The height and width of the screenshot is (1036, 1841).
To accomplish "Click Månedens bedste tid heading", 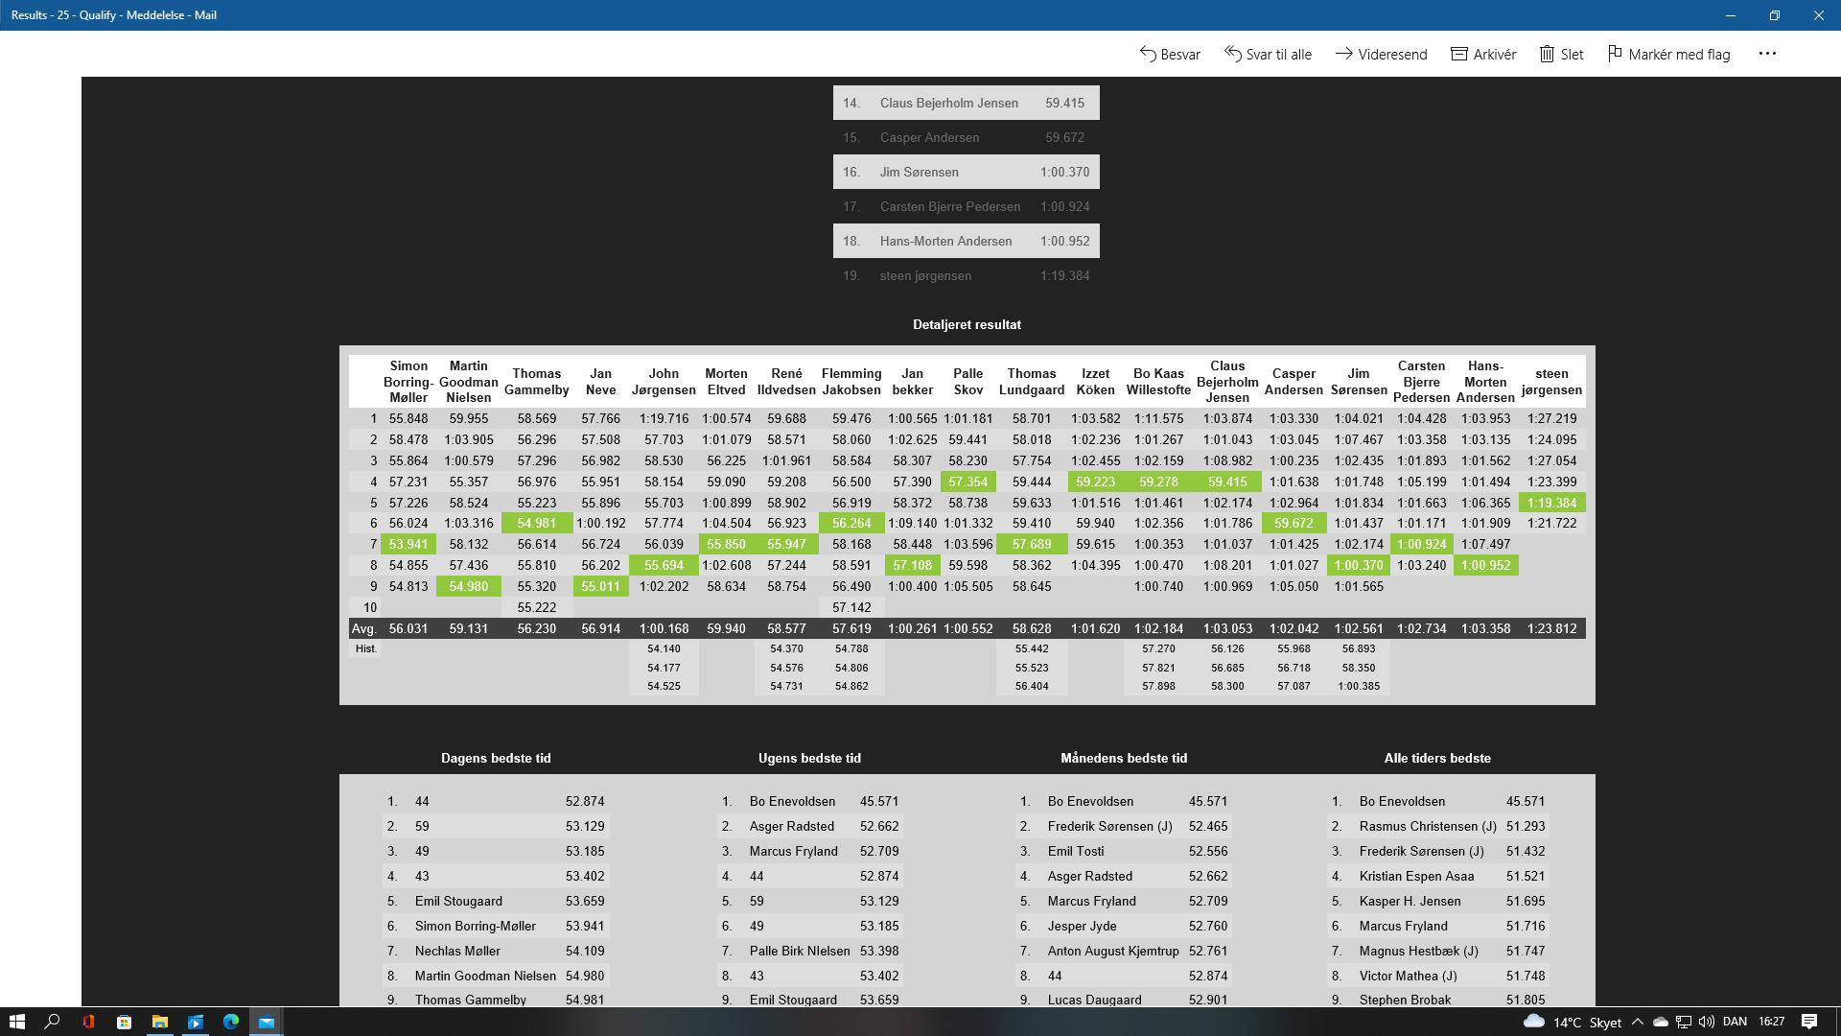I will pyautogui.click(x=1124, y=758).
